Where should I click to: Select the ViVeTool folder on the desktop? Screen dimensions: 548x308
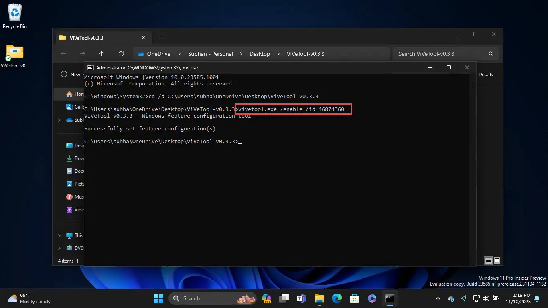click(15, 56)
